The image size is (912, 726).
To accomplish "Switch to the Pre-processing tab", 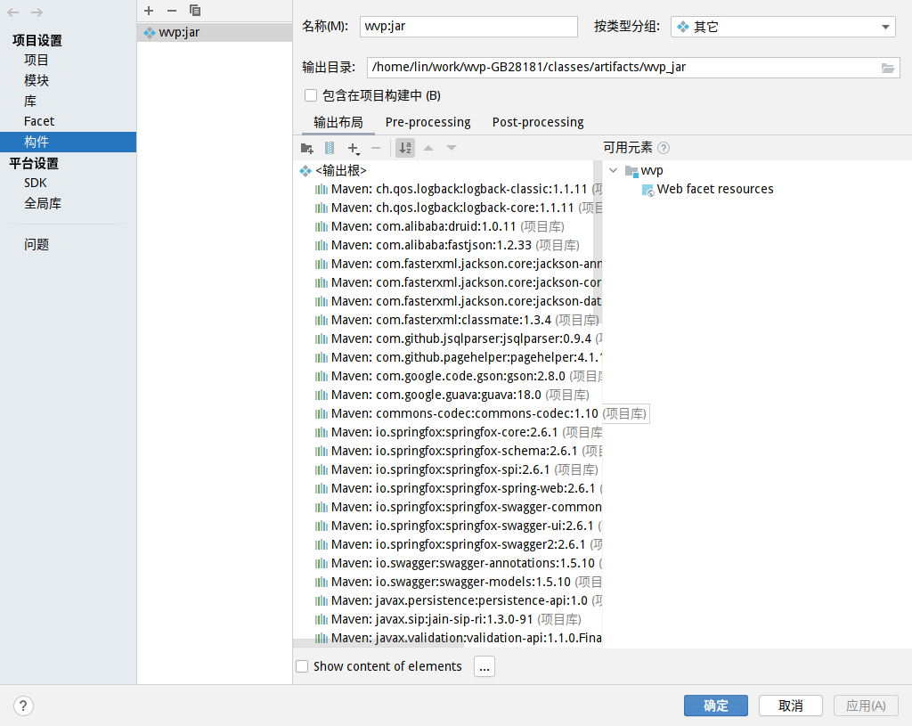I will pyautogui.click(x=427, y=122).
